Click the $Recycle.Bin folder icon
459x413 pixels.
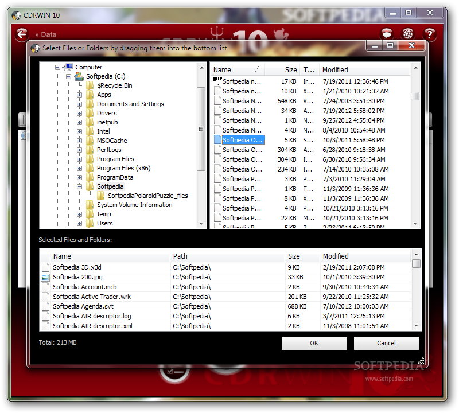(x=90, y=85)
